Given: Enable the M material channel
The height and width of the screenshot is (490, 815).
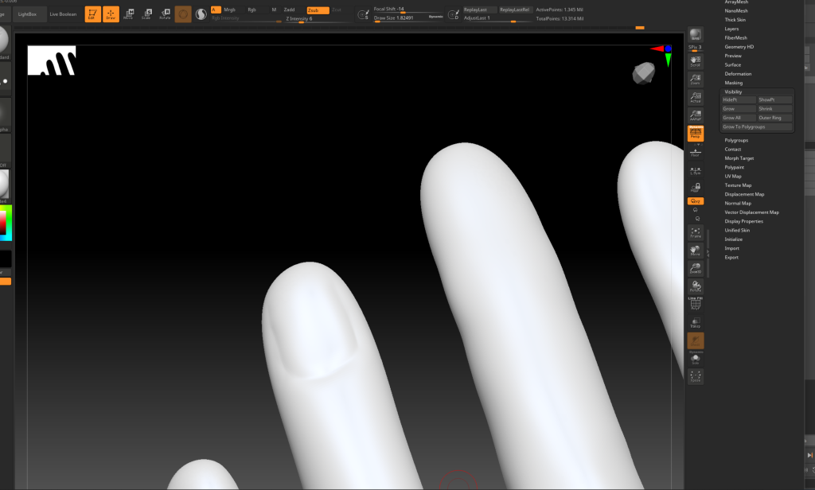Looking at the screenshot, I should (274, 10).
